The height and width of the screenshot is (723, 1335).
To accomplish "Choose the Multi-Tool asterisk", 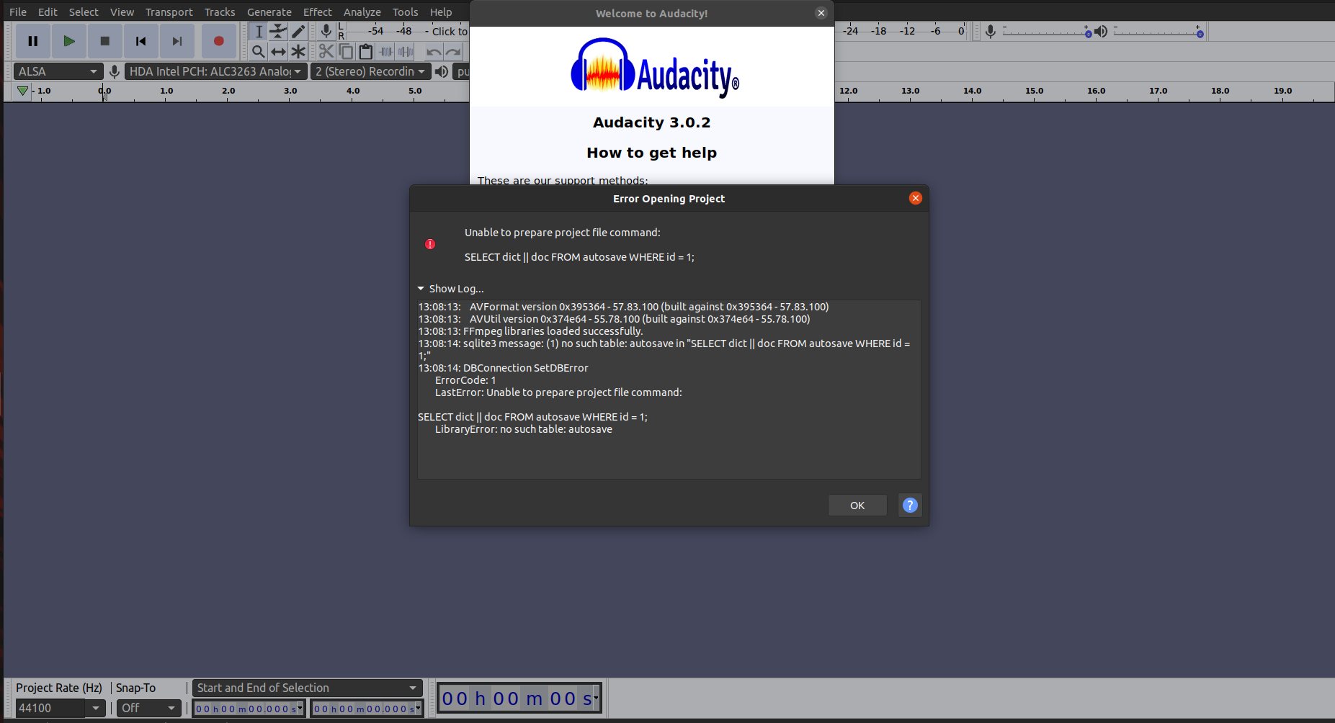I will coord(298,51).
